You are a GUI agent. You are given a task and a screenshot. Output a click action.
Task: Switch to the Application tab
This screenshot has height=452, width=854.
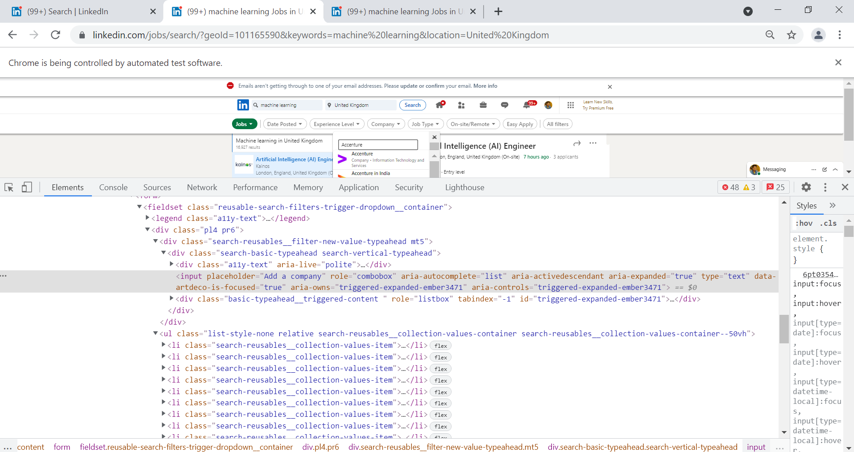[359, 187]
